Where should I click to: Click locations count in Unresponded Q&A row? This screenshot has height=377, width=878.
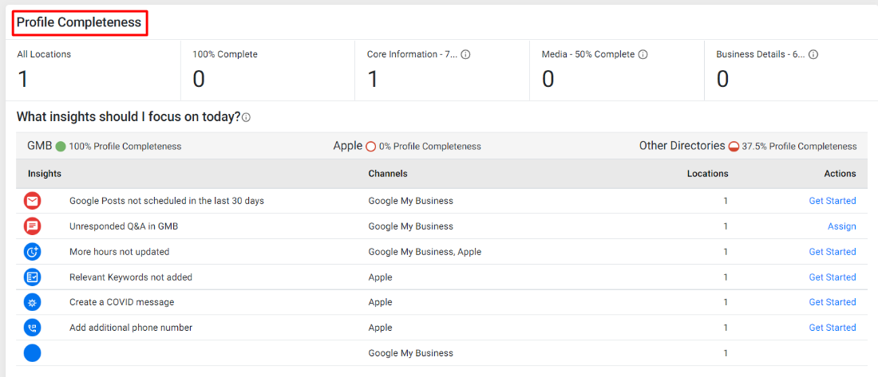tap(726, 226)
